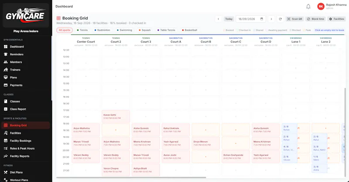Go to the next day with the right chevron
This screenshot has height=182, width=349.
(271, 19)
